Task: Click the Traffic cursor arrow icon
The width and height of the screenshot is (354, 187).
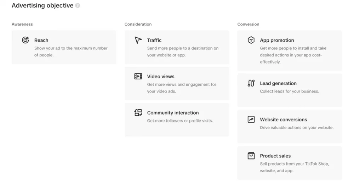Action: pyautogui.click(x=138, y=40)
